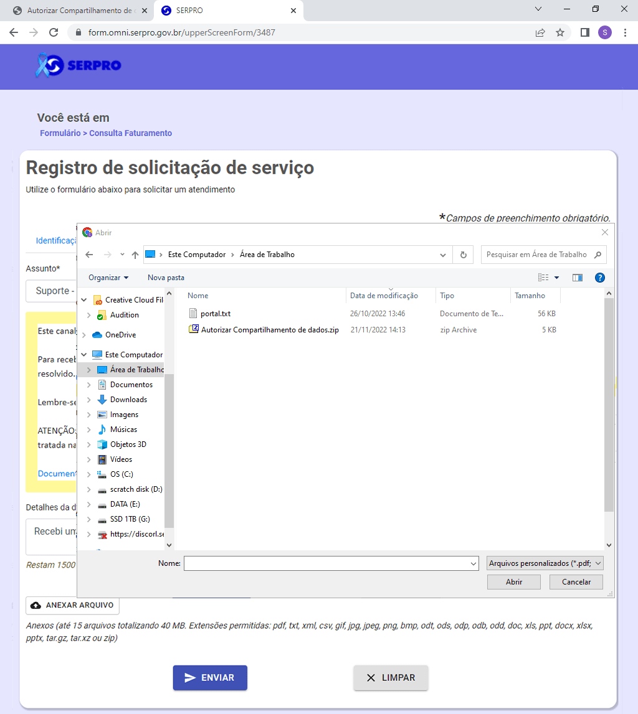The height and width of the screenshot is (714, 638).
Task: Open the browser side panel icon
Action: (584, 32)
